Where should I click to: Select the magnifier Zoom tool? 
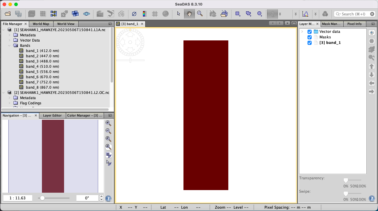(x=200, y=14)
